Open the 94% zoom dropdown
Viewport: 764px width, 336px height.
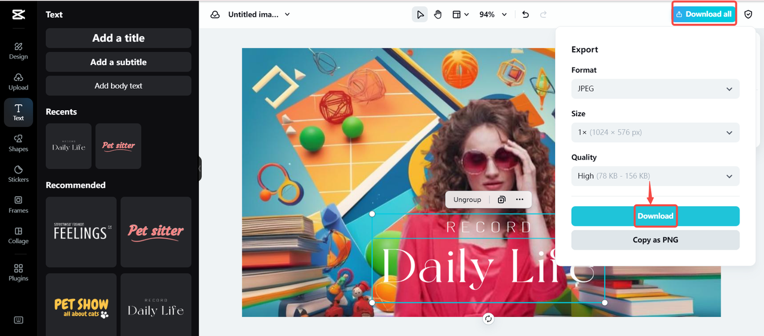(493, 14)
